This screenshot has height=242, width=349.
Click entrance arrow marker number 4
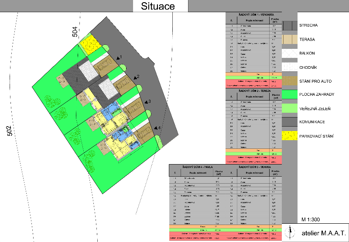[x=158, y=128]
